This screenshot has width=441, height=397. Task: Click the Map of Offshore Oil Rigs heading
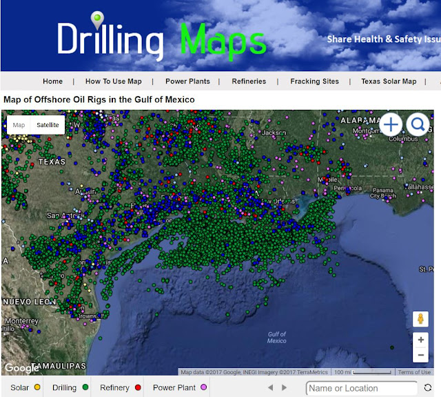click(99, 99)
